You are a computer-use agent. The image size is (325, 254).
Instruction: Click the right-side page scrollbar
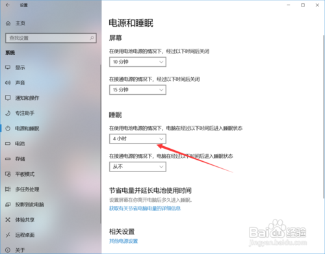tap(324, 117)
